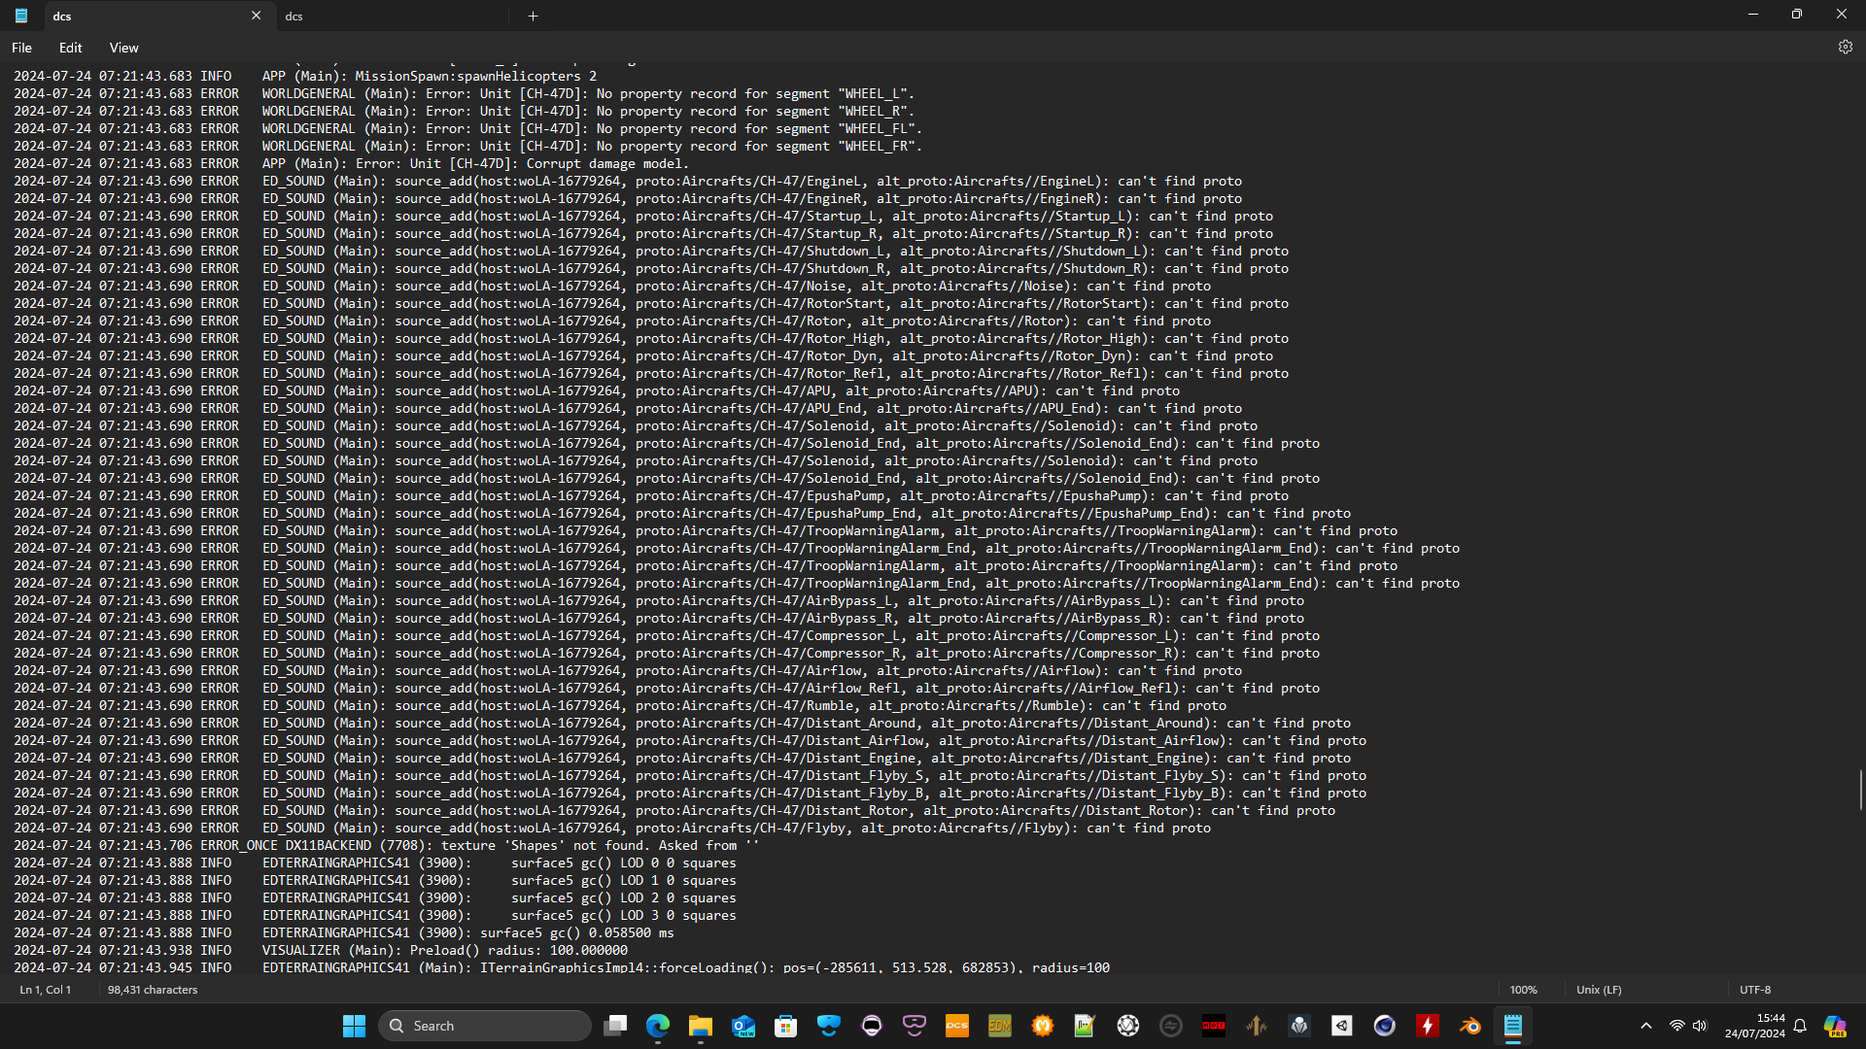This screenshot has height=1049, width=1866.
Task: Open the Wi-Fi network tray icon
Action: pos(1676,1026)
